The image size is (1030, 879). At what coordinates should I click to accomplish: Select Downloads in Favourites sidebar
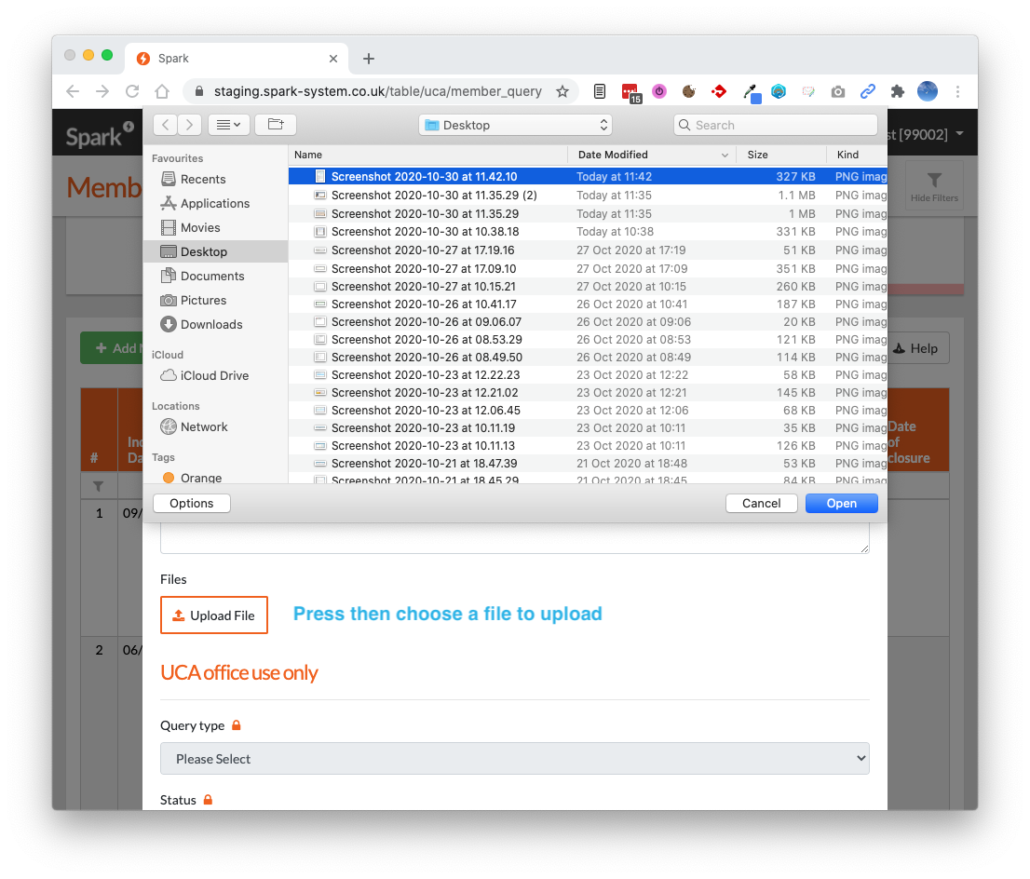click(210, 324)
